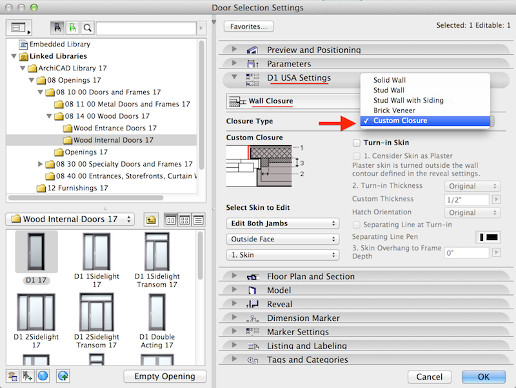This screenshot has width=516, height=388.
Task: Confirm settings with OK button
Action: point(483,377)
